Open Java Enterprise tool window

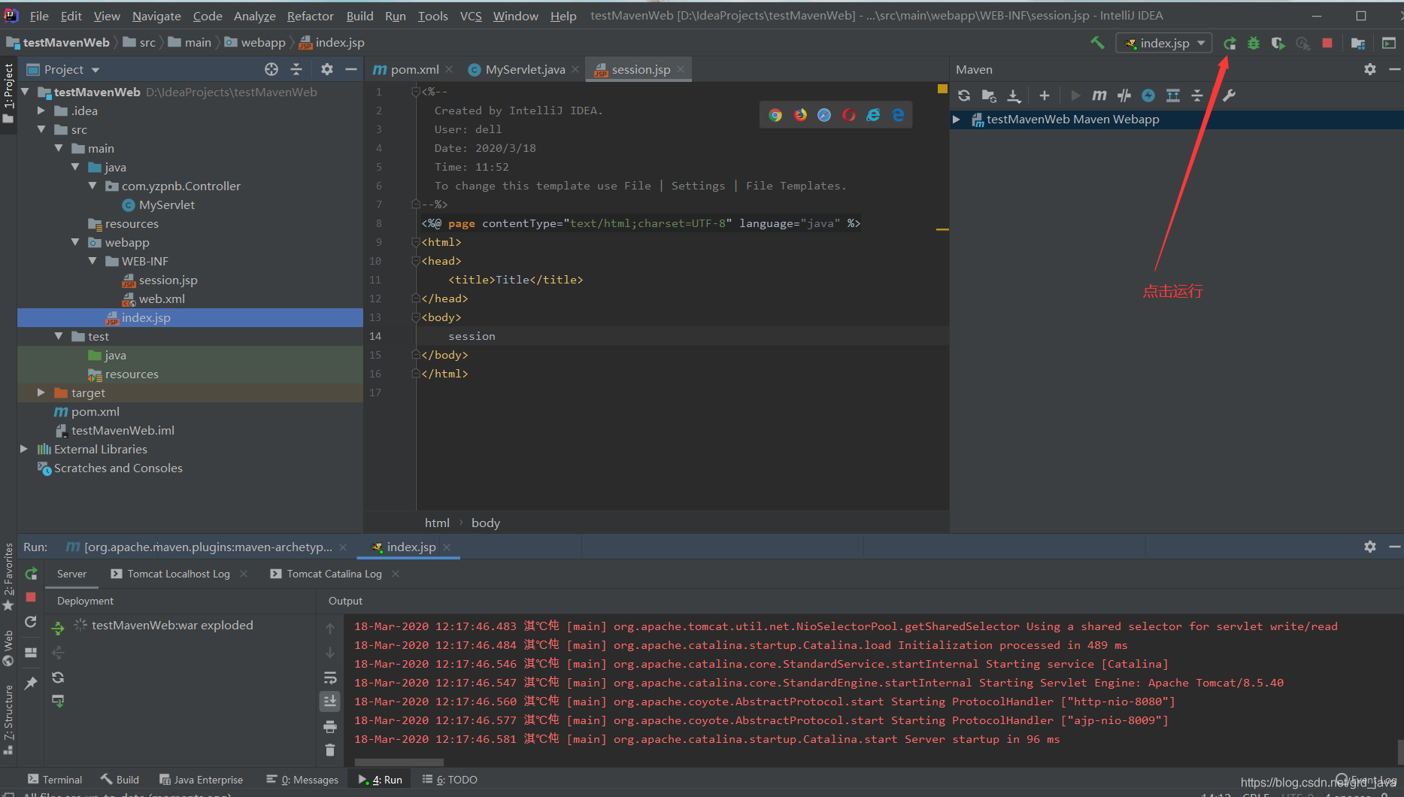tap(202, 780)
